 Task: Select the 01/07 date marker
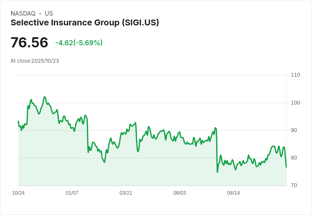72,193
